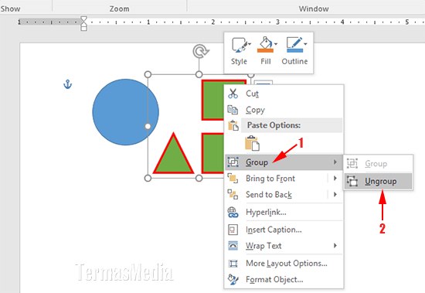425x293 pixels.
Task: Click the blue Outline color bar
Action: 294,51
